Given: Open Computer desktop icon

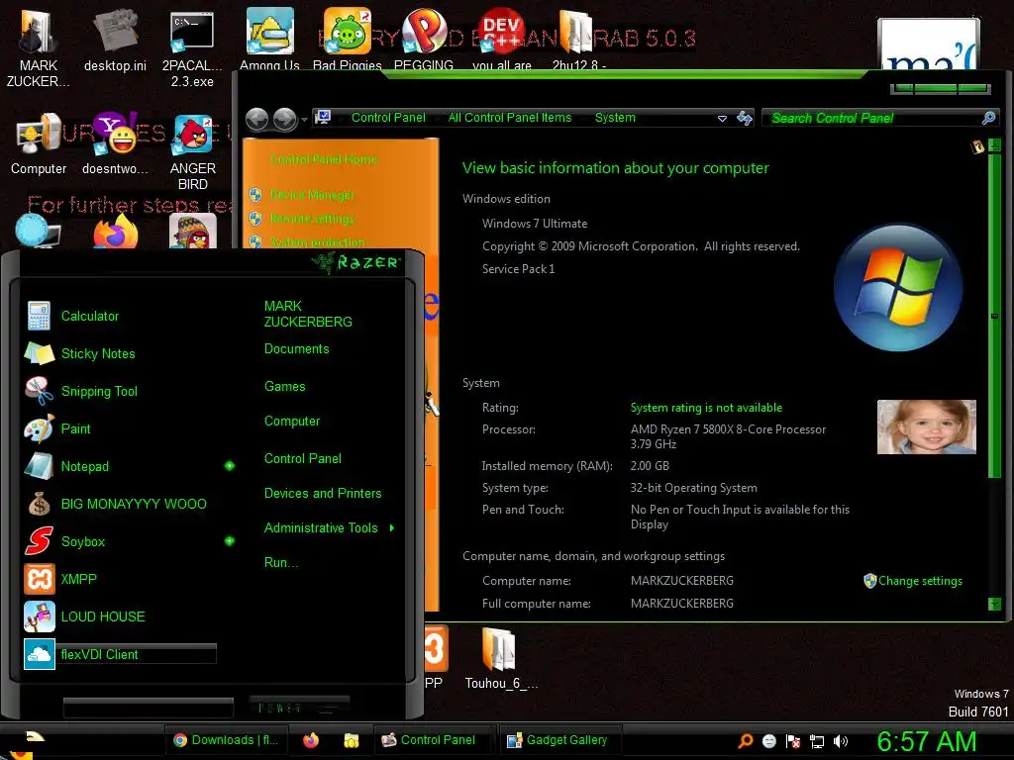Looking at the screenshot, I should tap(38, 143).
